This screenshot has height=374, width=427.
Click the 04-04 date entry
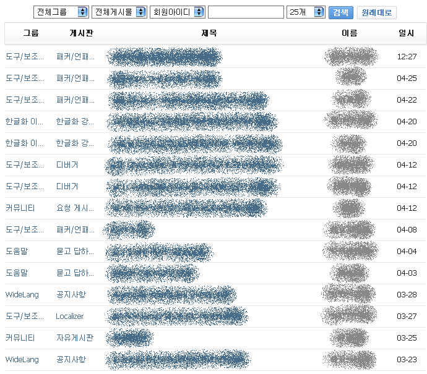click(407, 252)
